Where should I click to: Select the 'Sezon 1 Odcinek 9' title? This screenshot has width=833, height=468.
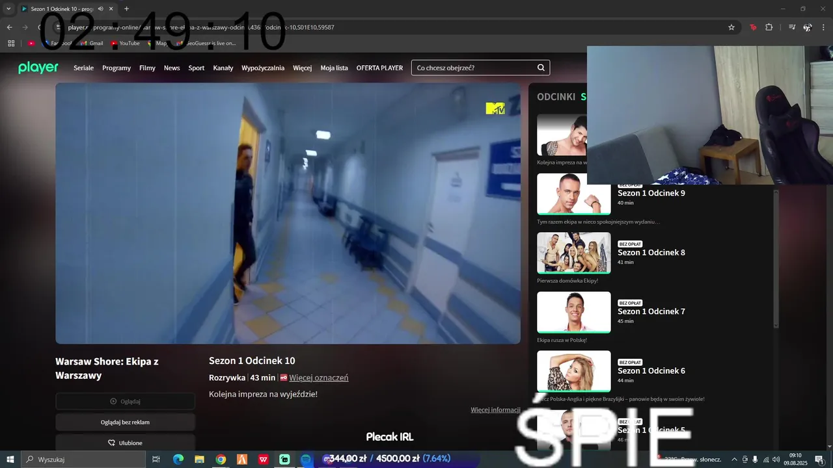pyautogui.click(x=651, y=193)
